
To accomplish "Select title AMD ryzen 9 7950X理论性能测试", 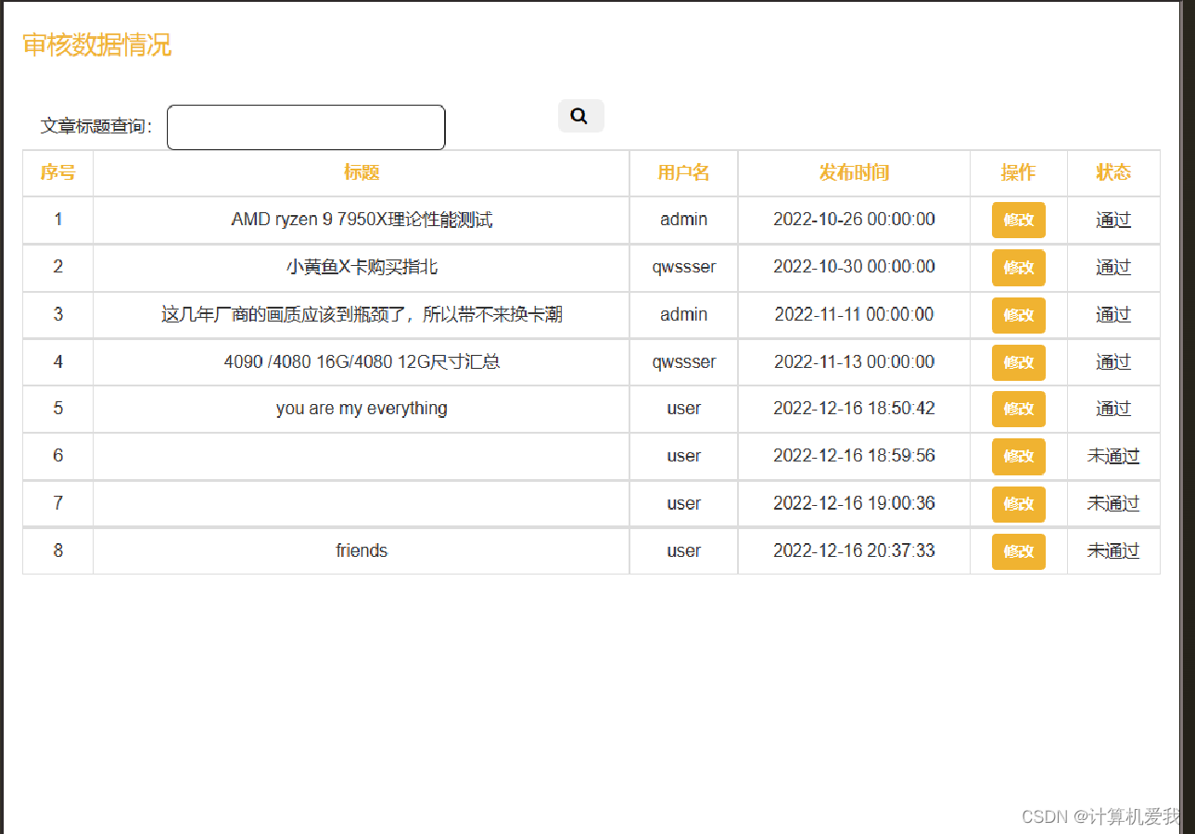I will pos(362,220).
